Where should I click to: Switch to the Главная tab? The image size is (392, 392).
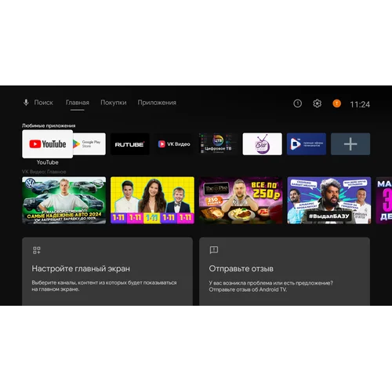78,103
